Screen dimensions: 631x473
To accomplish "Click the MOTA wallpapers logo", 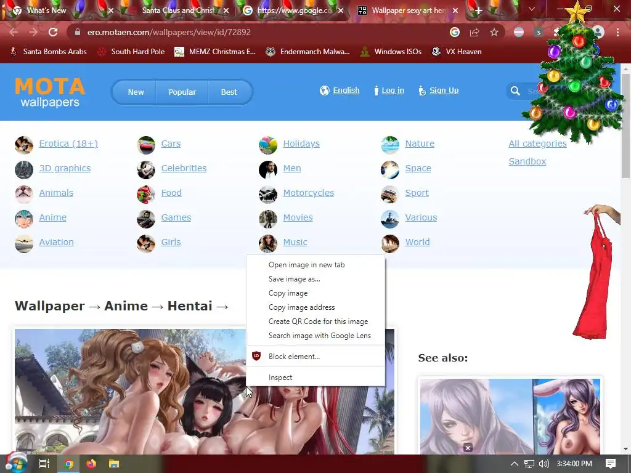I will coord(50,92).
